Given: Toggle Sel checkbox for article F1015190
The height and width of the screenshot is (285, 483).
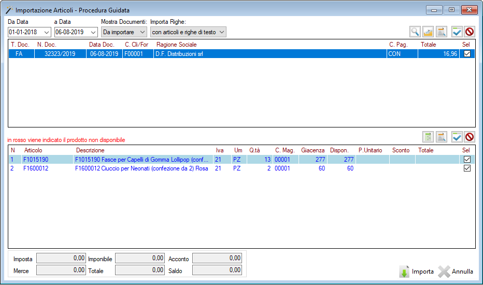Looking at the screenshot, I should pos(467,160).
